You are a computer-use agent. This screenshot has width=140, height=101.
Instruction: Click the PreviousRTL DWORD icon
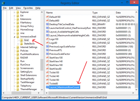[47, 50]
